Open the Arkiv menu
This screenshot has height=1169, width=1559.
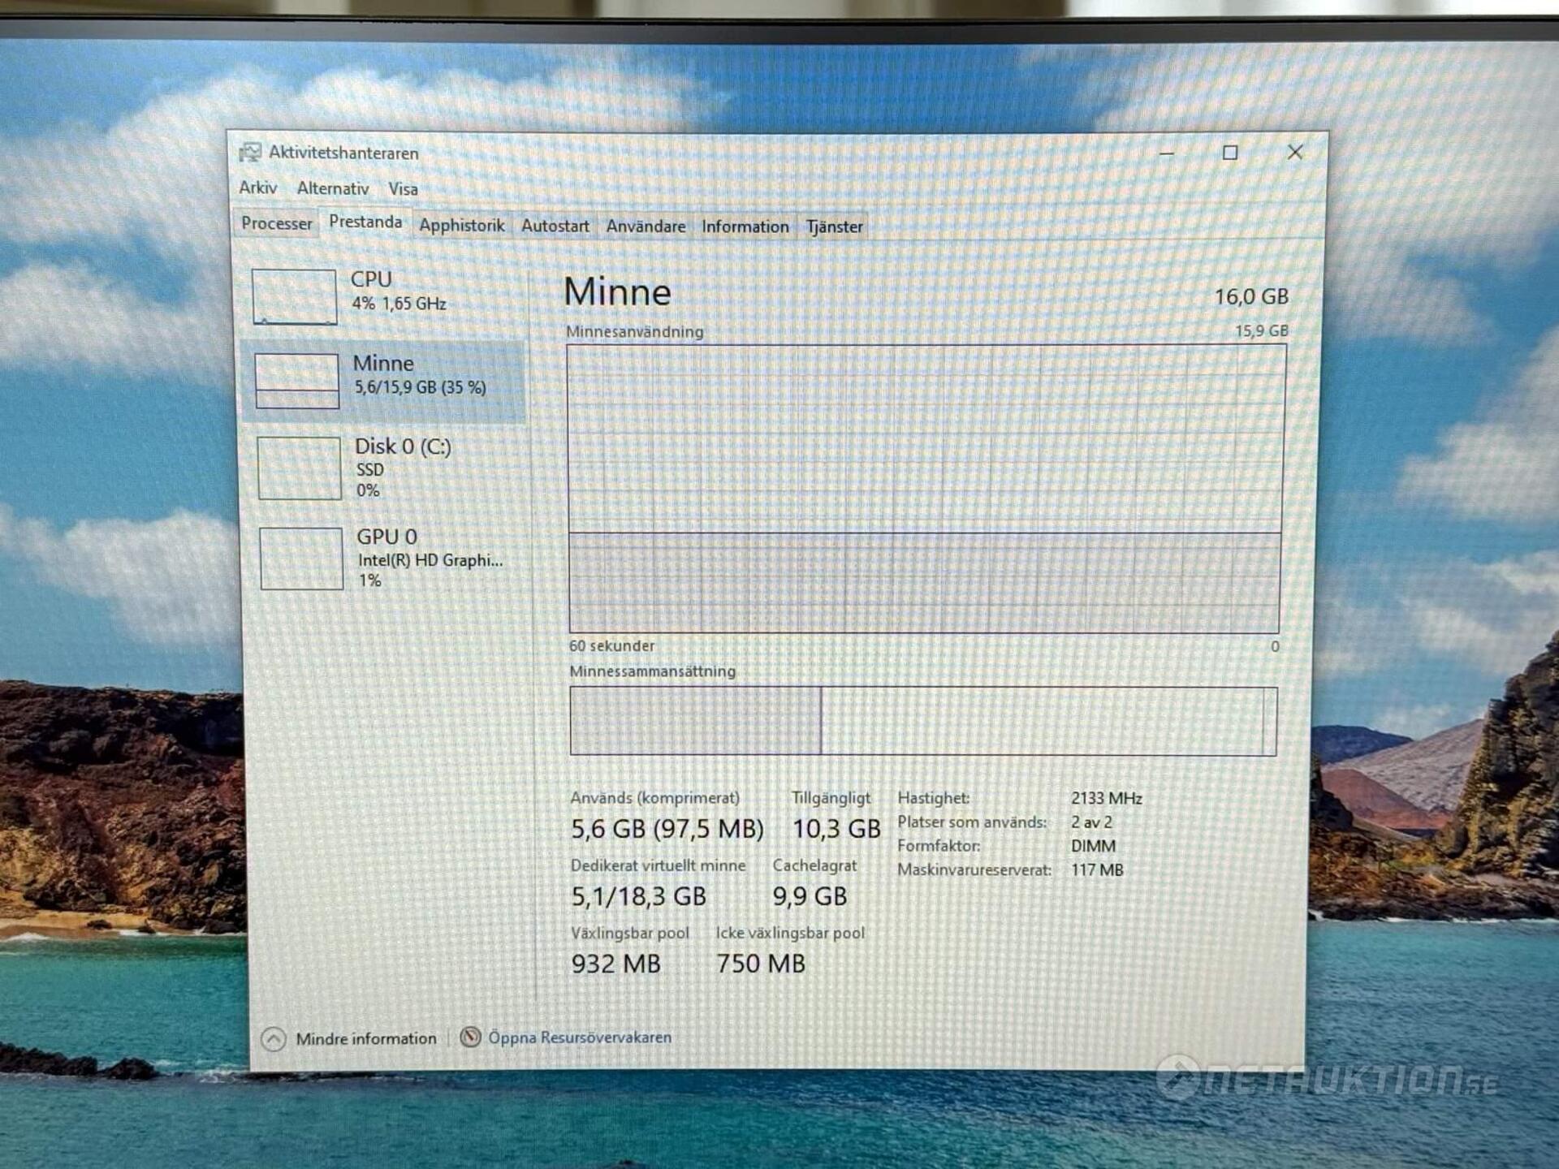pos(257,188)
